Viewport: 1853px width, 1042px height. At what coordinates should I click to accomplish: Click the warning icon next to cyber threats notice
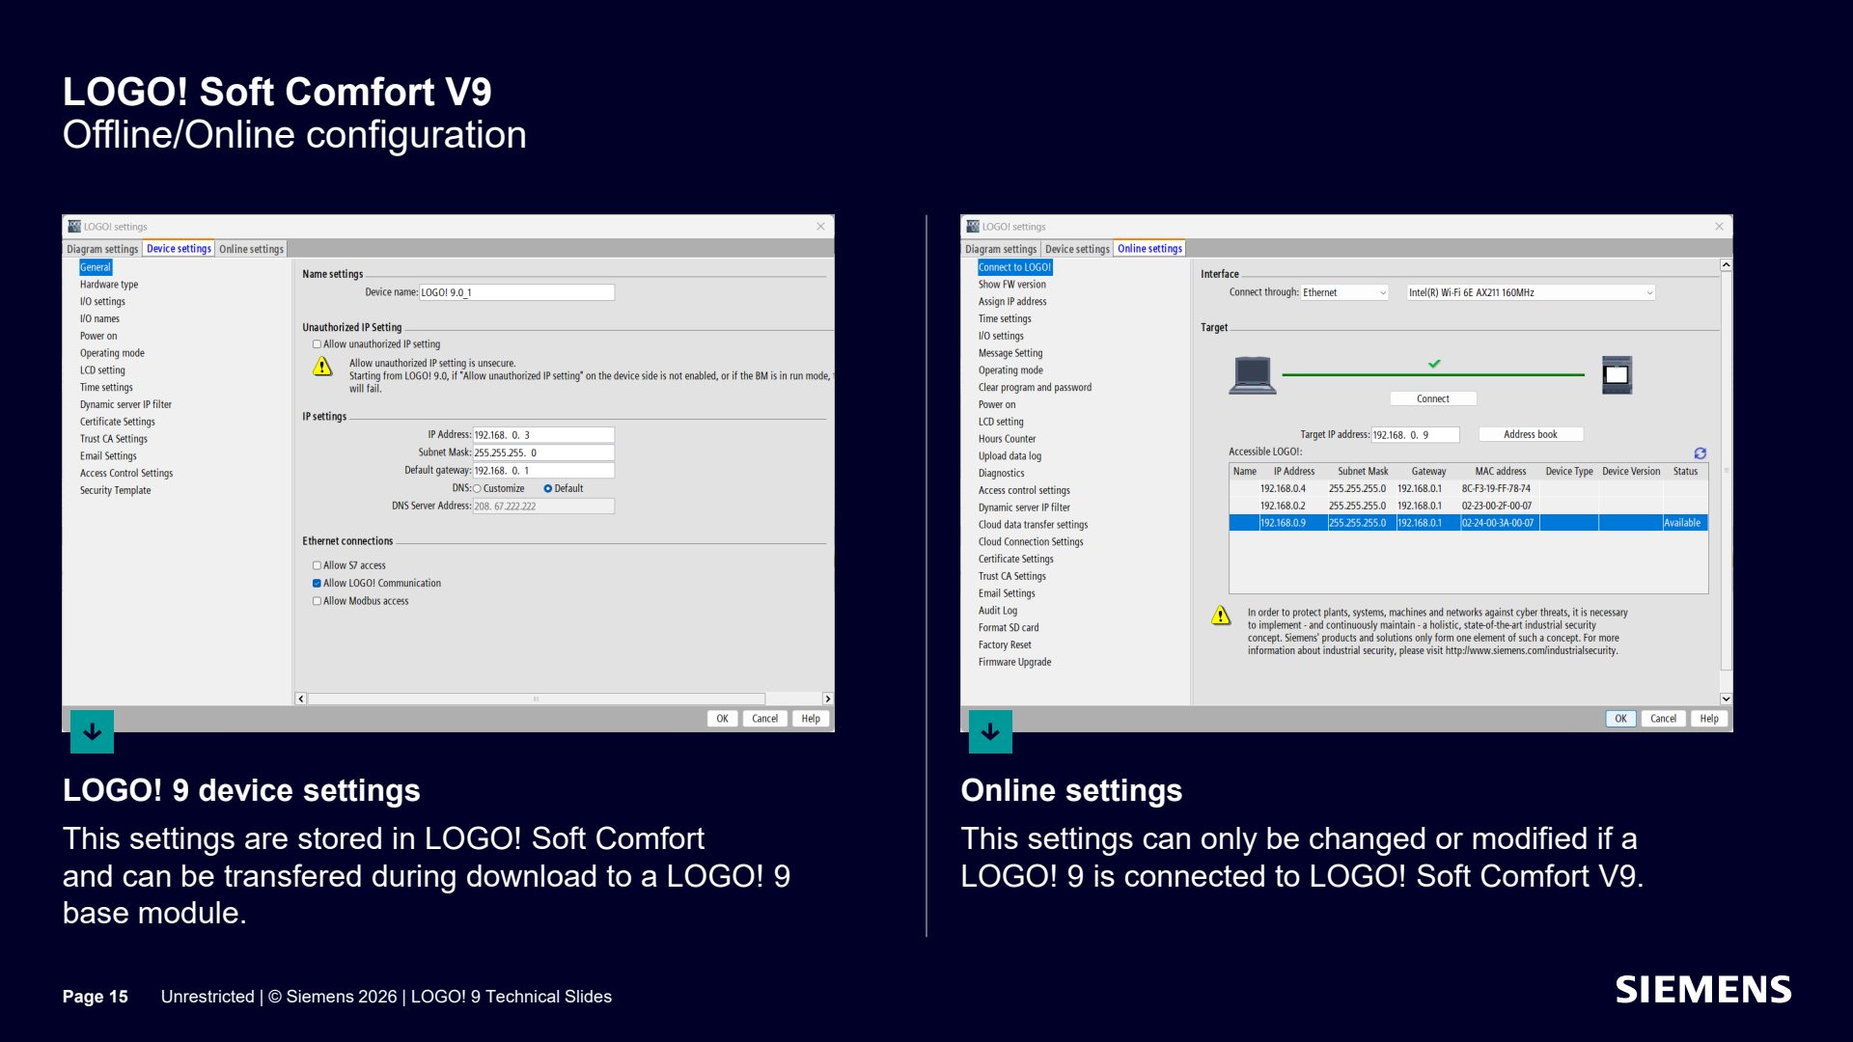(1221, 616)
